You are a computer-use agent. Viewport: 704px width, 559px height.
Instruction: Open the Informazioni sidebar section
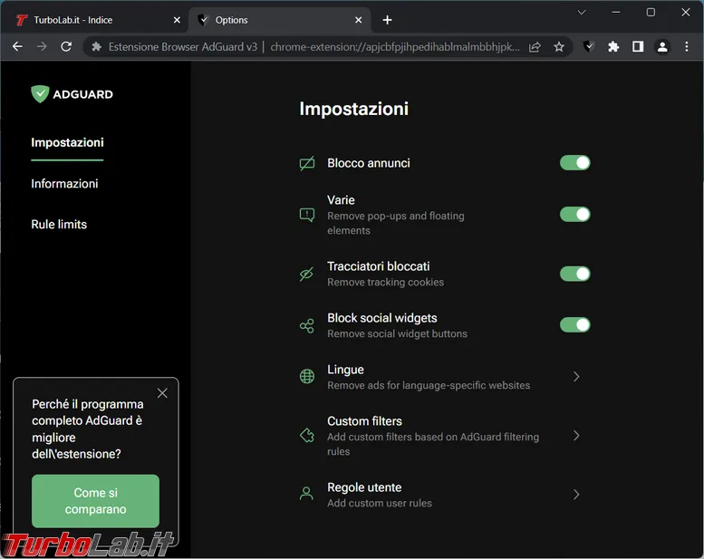tap(64, 183)
